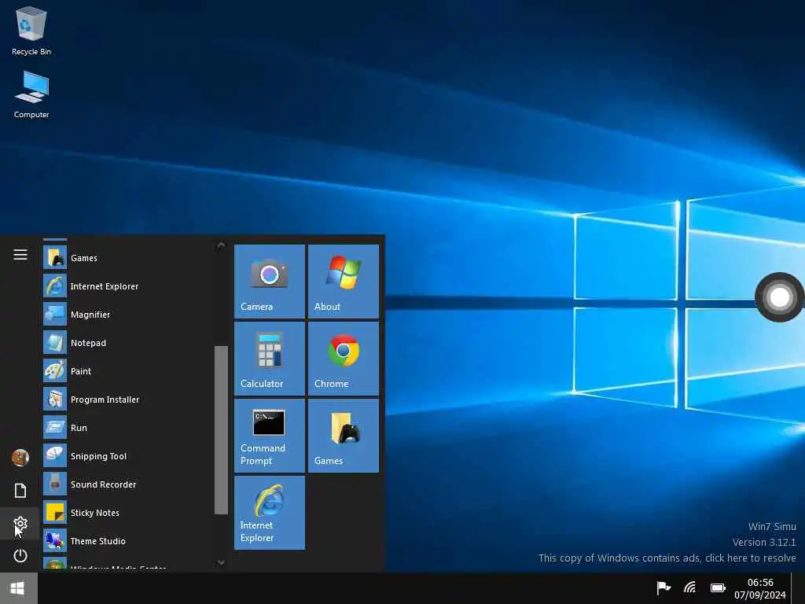
Task: Open the Action Center flag icon
Action: coord(663,587)
